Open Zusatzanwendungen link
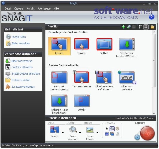The width and height of the screenshot is (159, 149). coord(23,87)
